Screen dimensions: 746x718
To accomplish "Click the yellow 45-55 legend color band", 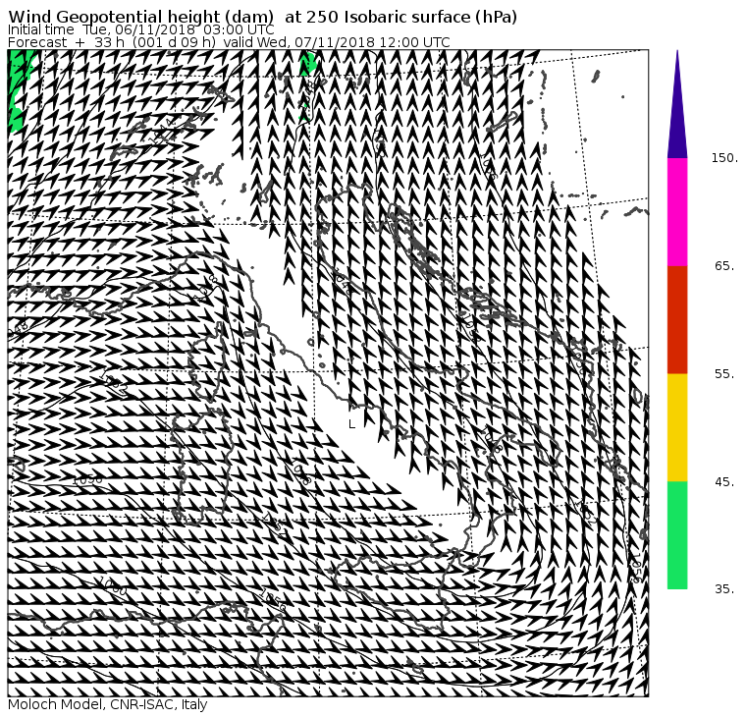I will click(677, 427).
